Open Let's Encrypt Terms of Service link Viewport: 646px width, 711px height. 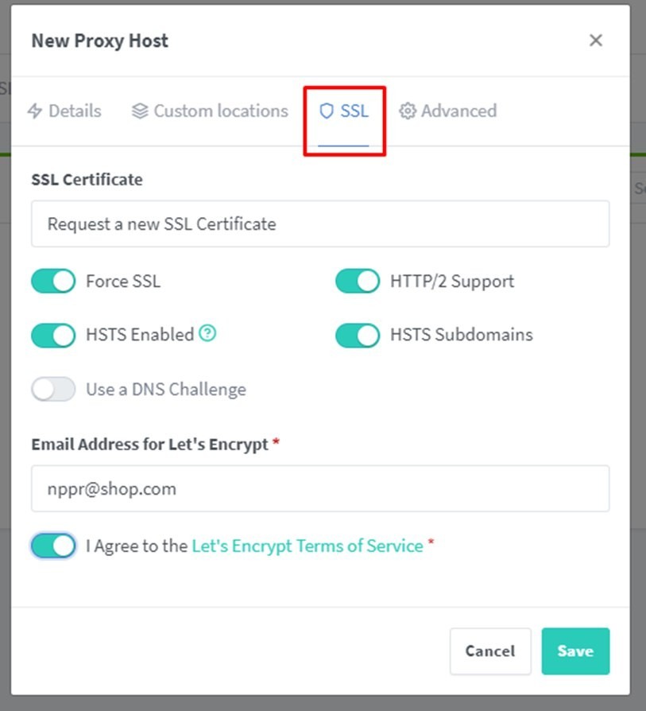coord(308,546)
